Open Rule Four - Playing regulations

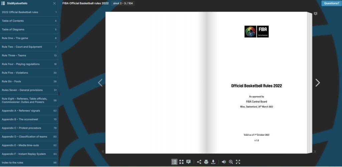coord(29,64)
